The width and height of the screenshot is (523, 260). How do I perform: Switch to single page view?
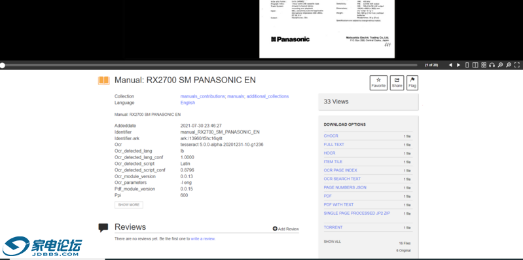467,65
